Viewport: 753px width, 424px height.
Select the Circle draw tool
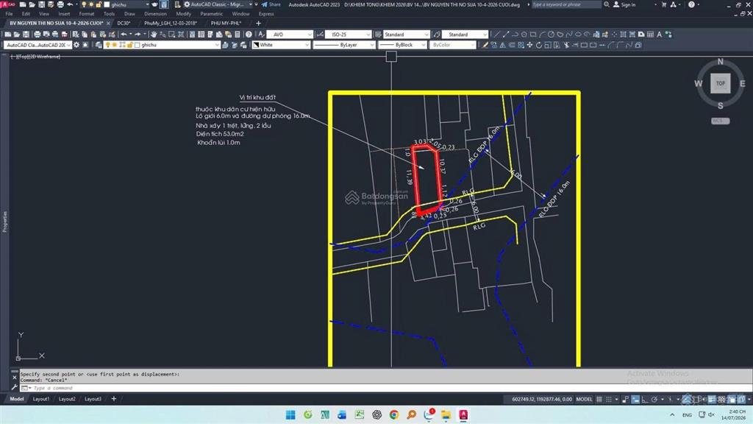552,35
